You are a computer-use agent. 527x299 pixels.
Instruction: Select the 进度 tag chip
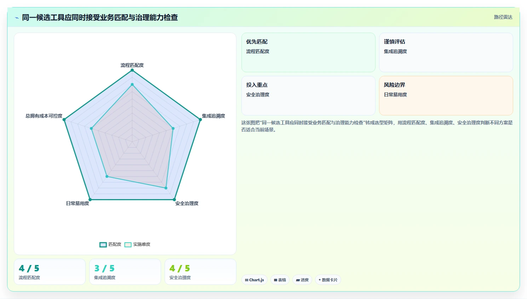point(302,280)
